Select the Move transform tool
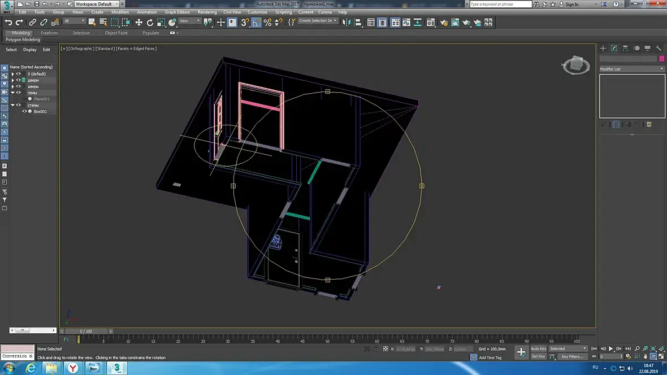The width and height of the screenshot is (667, 375). [138, 23]
